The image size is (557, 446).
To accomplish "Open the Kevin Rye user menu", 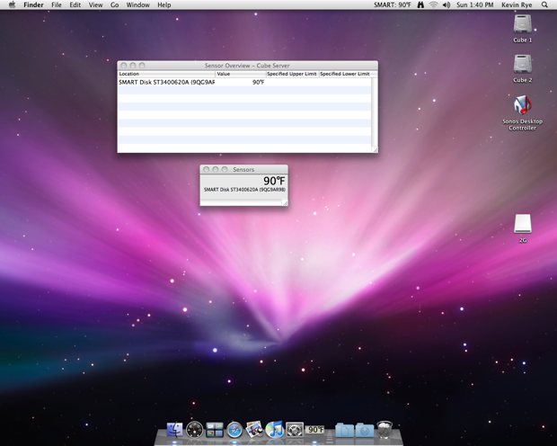I will (x=517, y=4).
